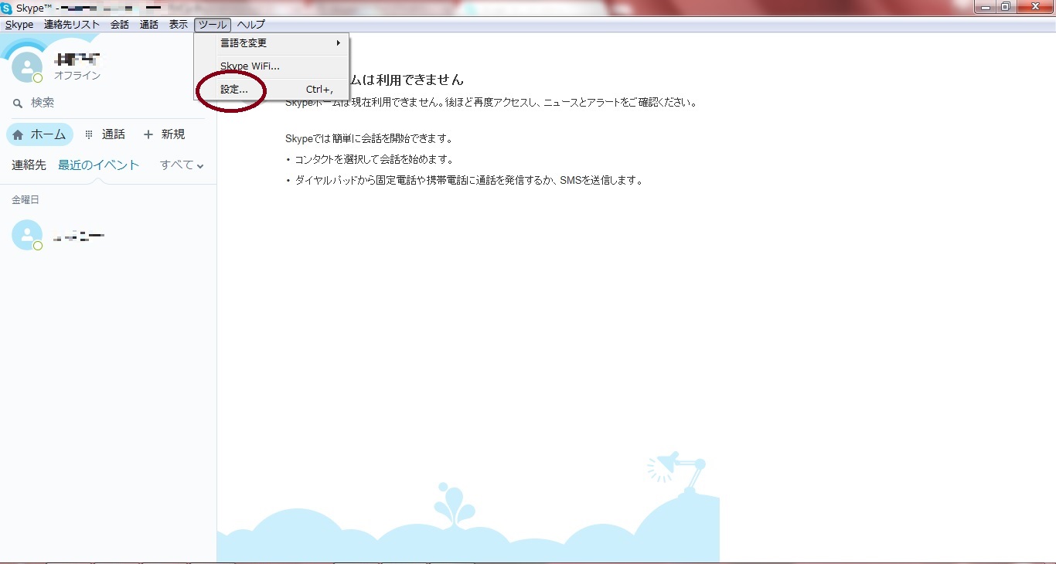Switch to the 最近のイベント tab
The image size is (1056, 564).
[99, 165]
